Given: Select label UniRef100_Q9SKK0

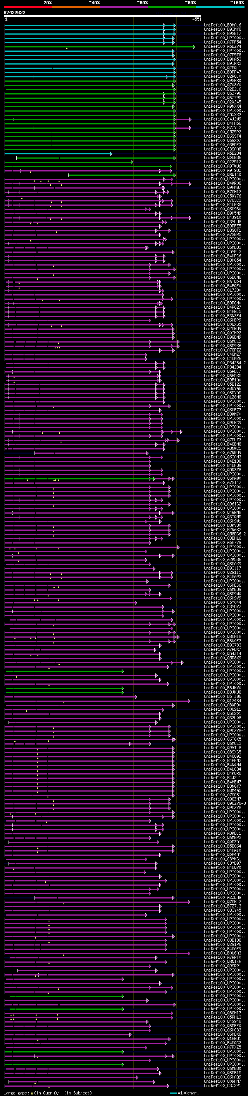Looking at the screenshot, I should tap(222, 80).
